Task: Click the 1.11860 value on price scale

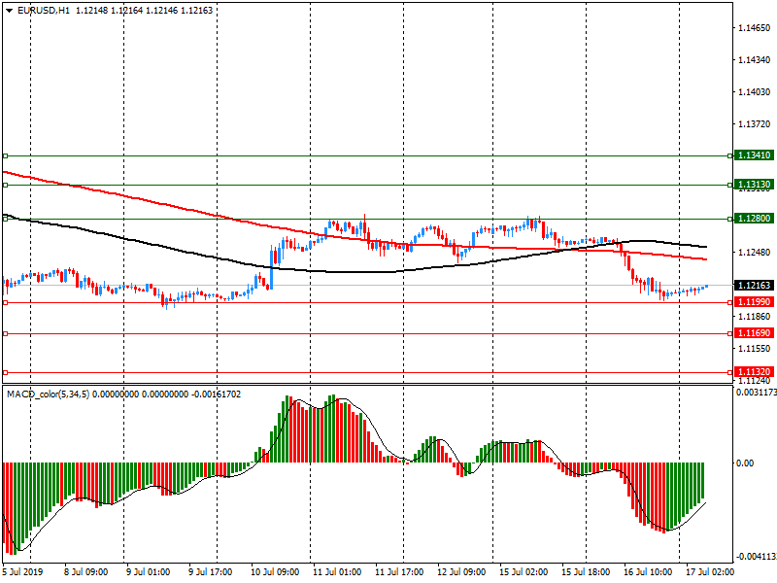Action: [x=755, y=317]
